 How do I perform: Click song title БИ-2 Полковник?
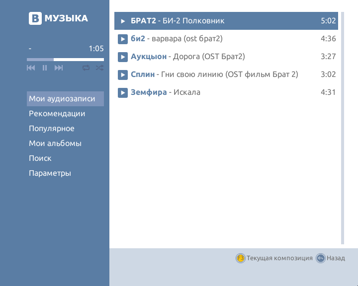tap(193, 21)
